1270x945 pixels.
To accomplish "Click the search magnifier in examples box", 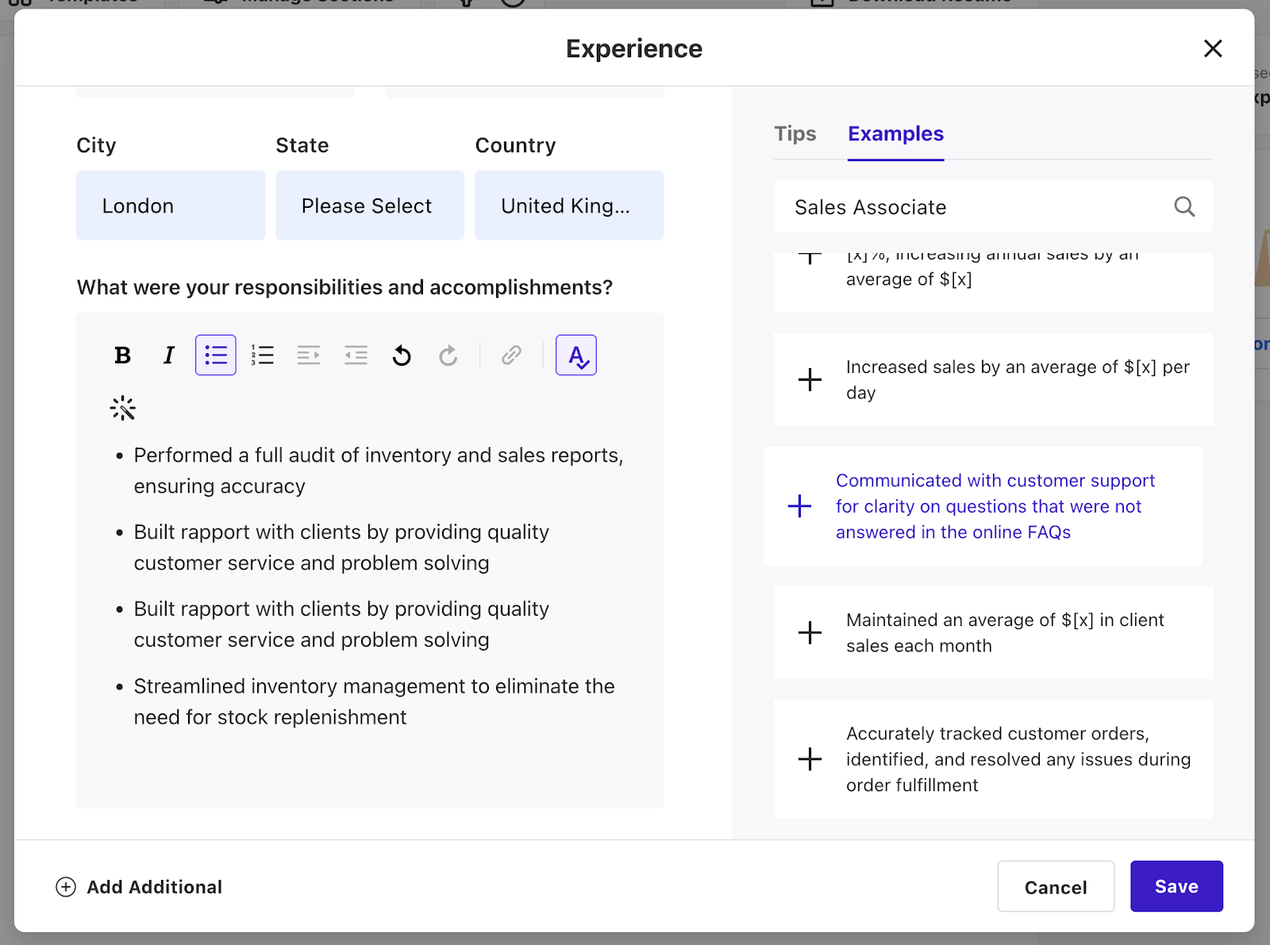I will (1184, 207).
